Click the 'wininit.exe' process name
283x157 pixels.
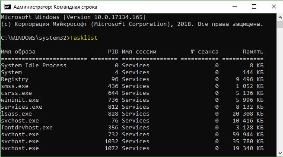(x=20, y=100)
